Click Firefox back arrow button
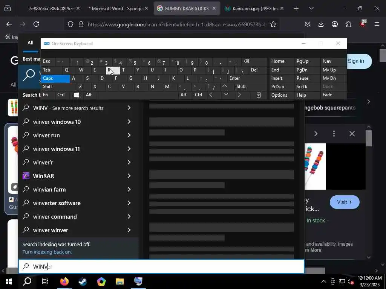 click(x=9, y=24)
